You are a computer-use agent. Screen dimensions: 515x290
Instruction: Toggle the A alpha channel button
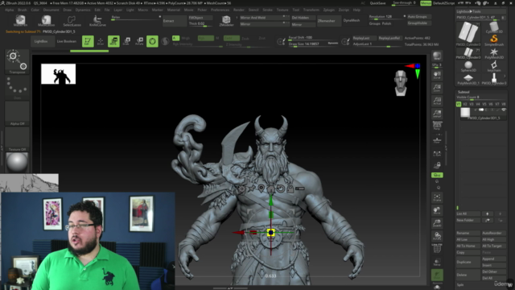coord(175,38)
